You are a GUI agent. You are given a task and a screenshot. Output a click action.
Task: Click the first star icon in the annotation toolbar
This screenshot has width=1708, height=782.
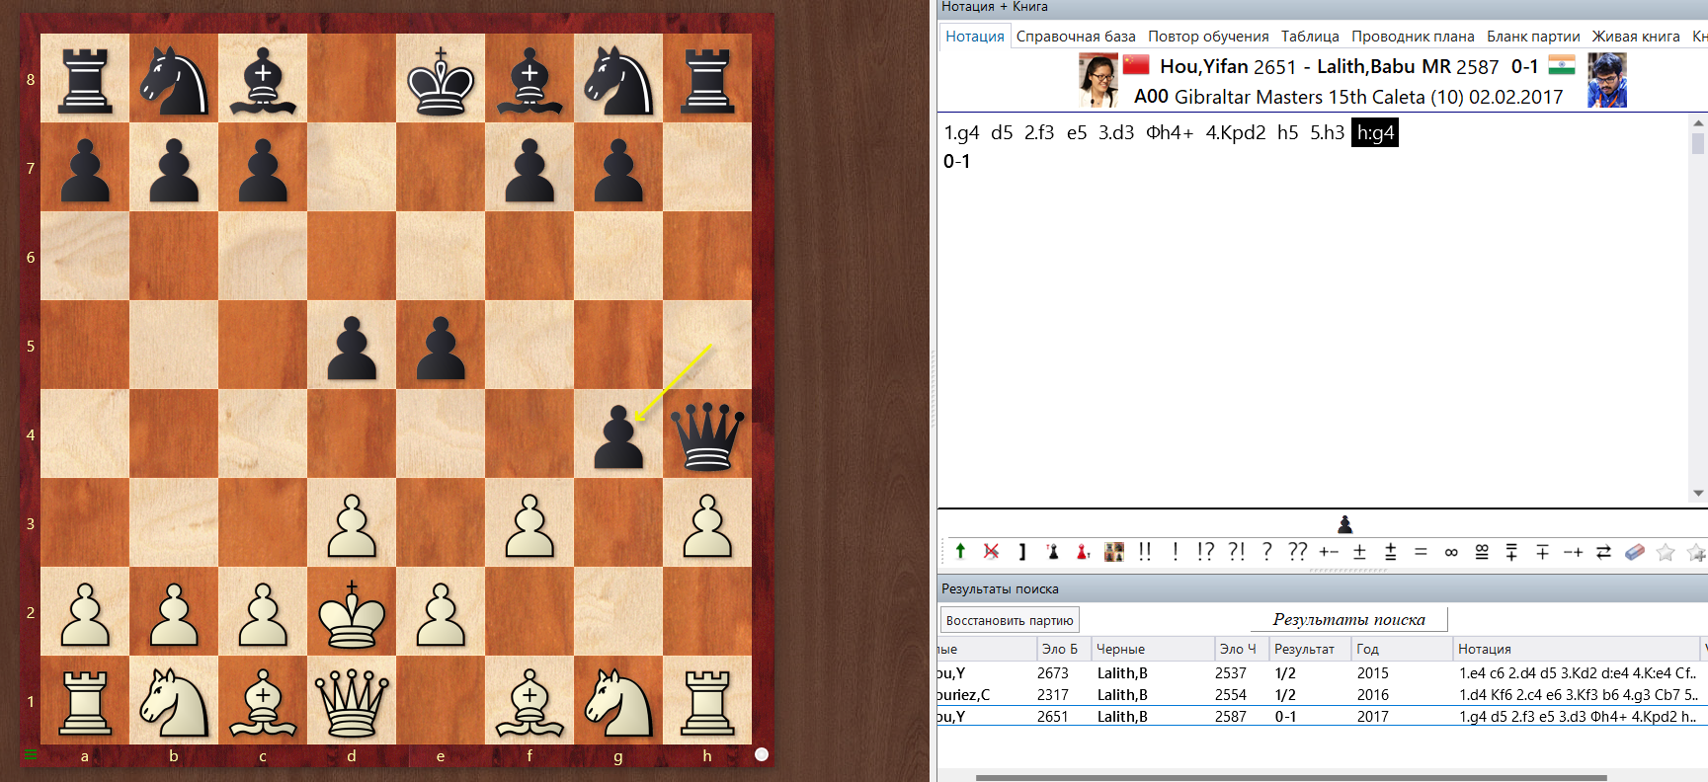[1666, 552]
